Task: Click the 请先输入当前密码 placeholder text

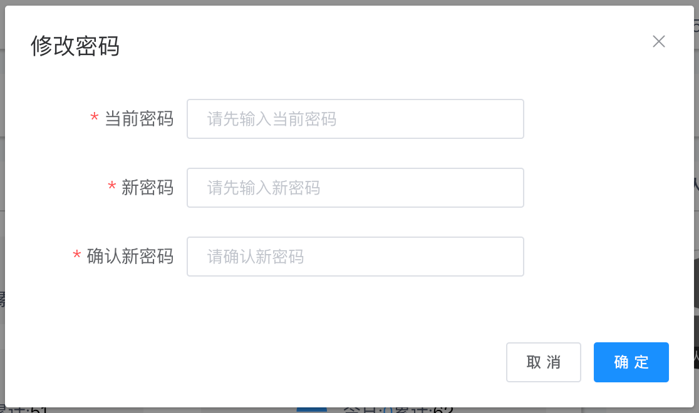Action: [272, 119]
